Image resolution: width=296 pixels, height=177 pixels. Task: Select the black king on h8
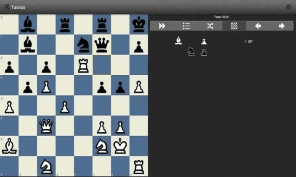(x=139, y=24)
